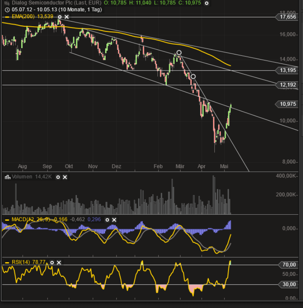Click the 17,656 horizontal line price label

[x=287, y=17]
